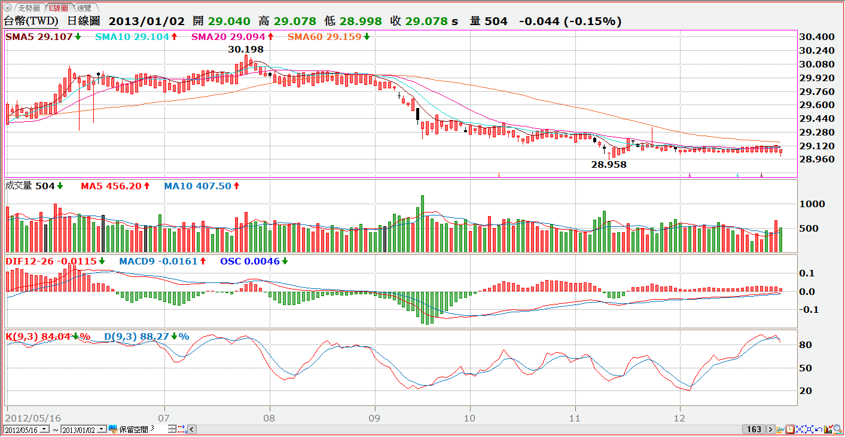Click the -0.044 (-0.15%) change value

pos(570,21)
